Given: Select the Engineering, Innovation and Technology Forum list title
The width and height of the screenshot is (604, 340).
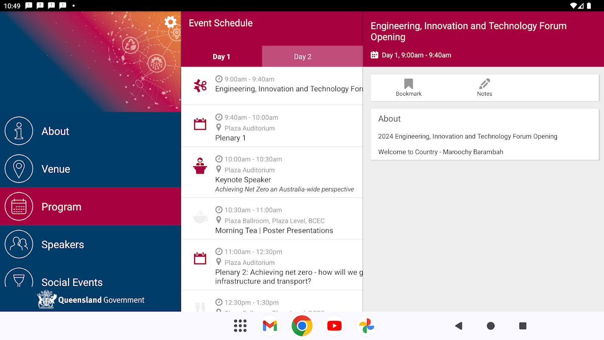Looking at the screenshot, I should pyautogui.click(x=289, y=89).
